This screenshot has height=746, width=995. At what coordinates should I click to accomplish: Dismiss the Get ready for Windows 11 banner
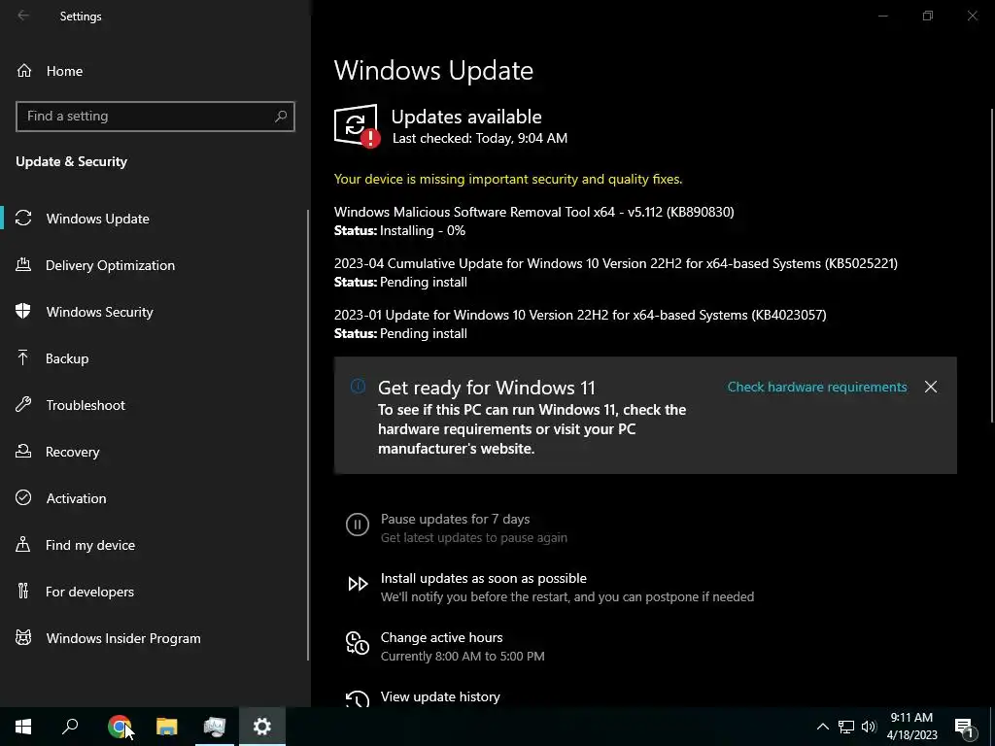[x=930, y=387]
